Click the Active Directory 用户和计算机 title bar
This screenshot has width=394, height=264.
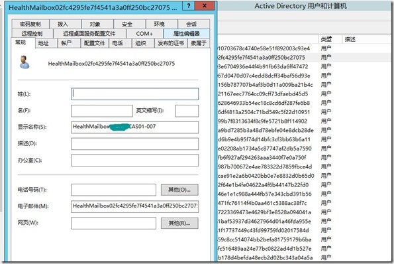[304, 6]
